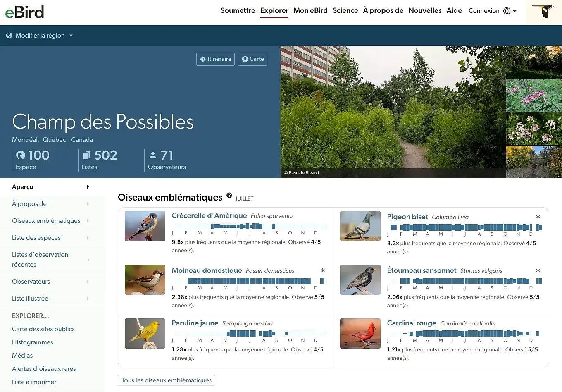
Task: Open Cardinal rouge species link
Action: point(412,323)
